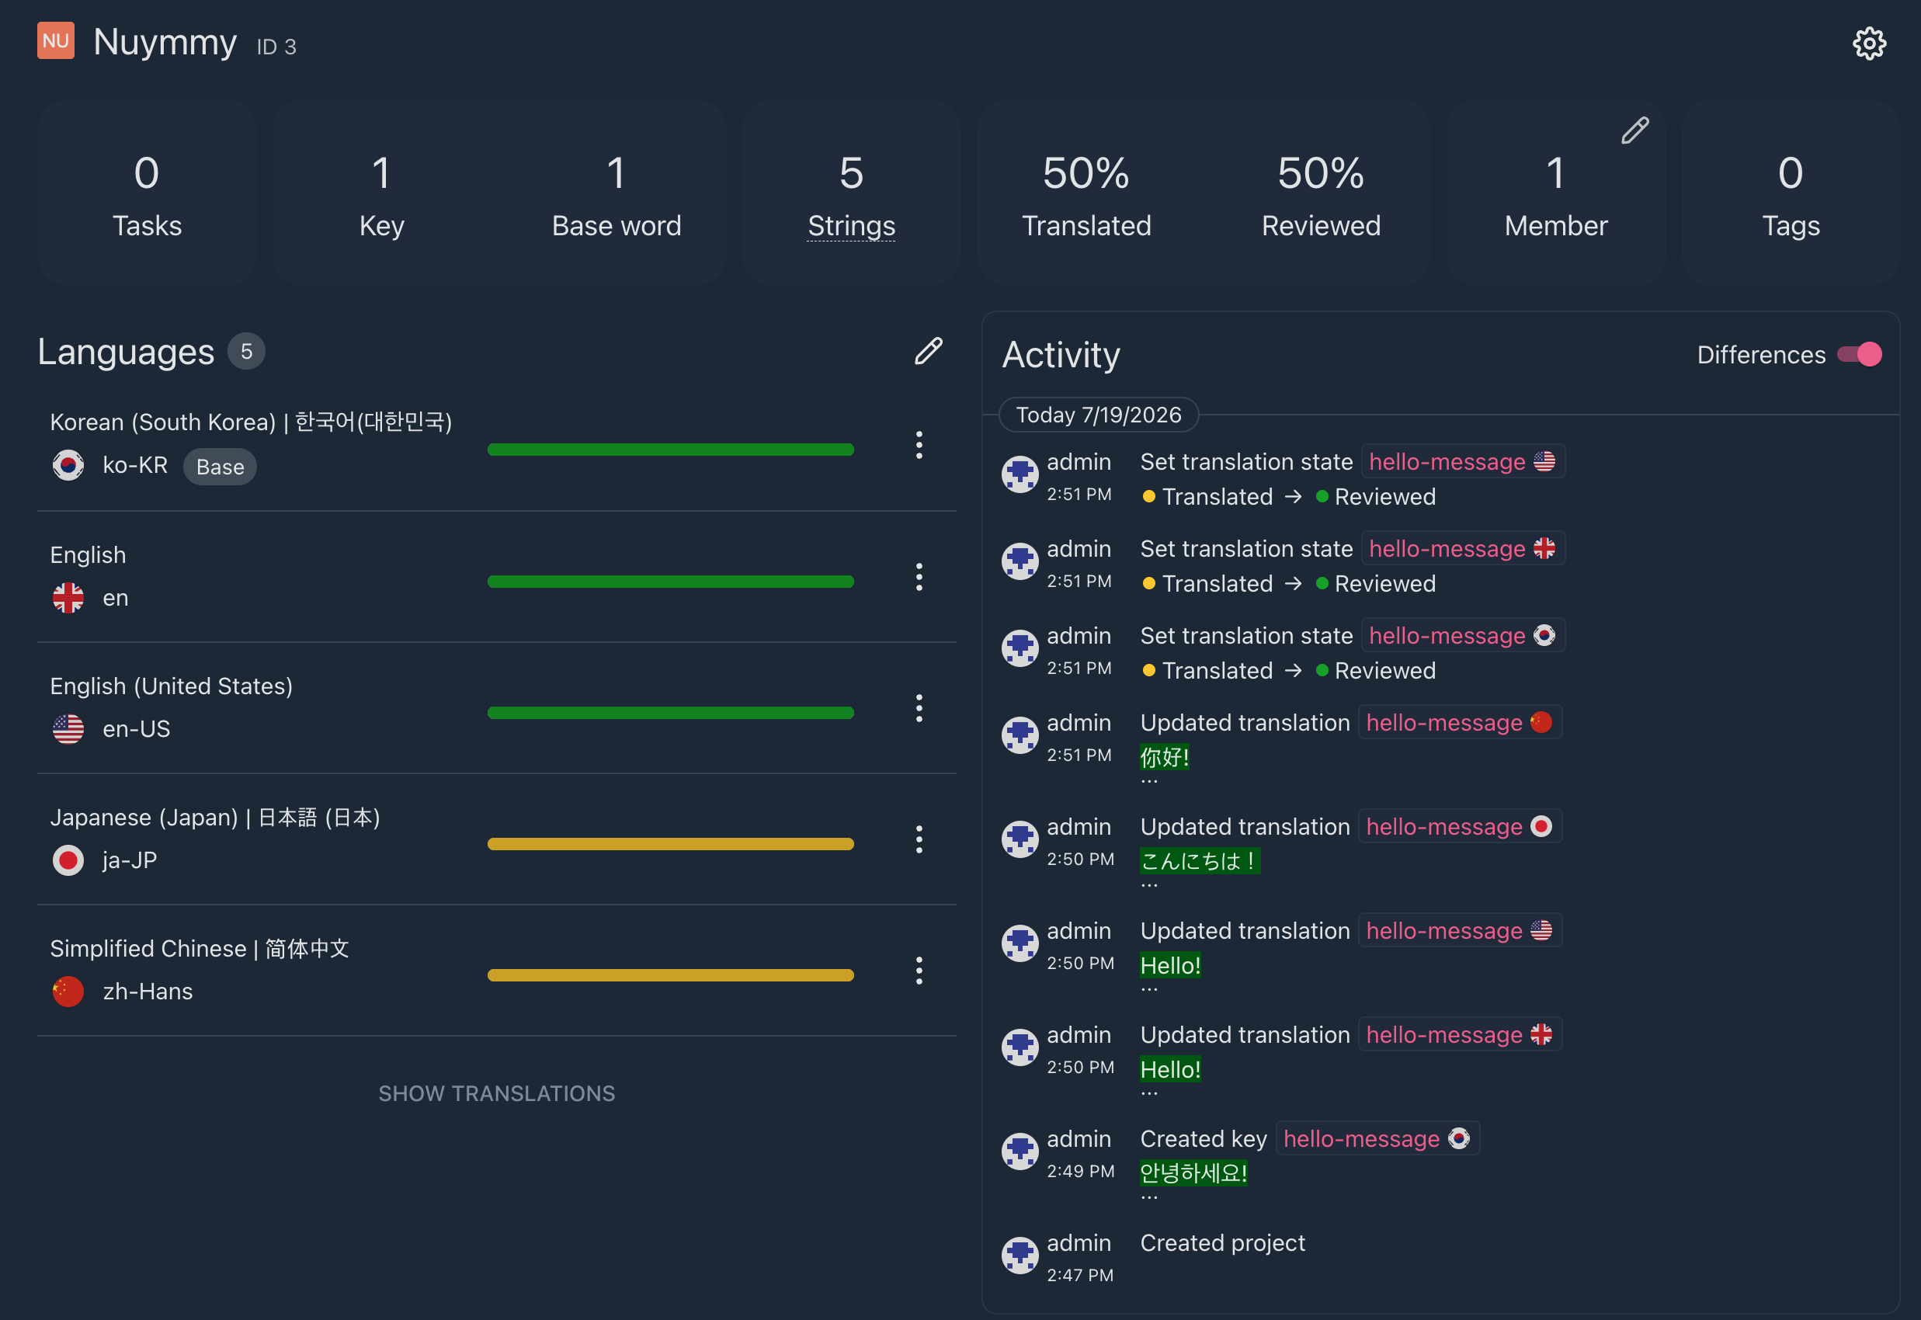Open hello-message key in Created key entry

pos(1360,1139)
